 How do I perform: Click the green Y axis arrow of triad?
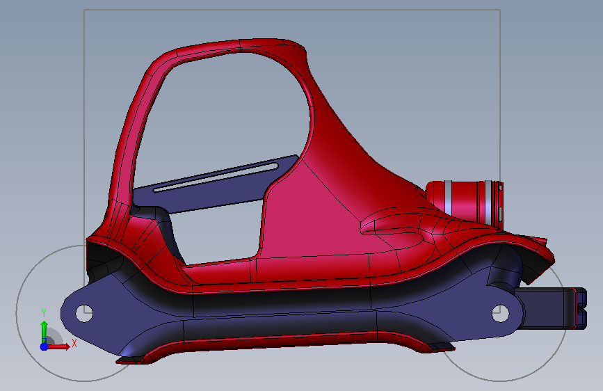(x=45, y=332)
